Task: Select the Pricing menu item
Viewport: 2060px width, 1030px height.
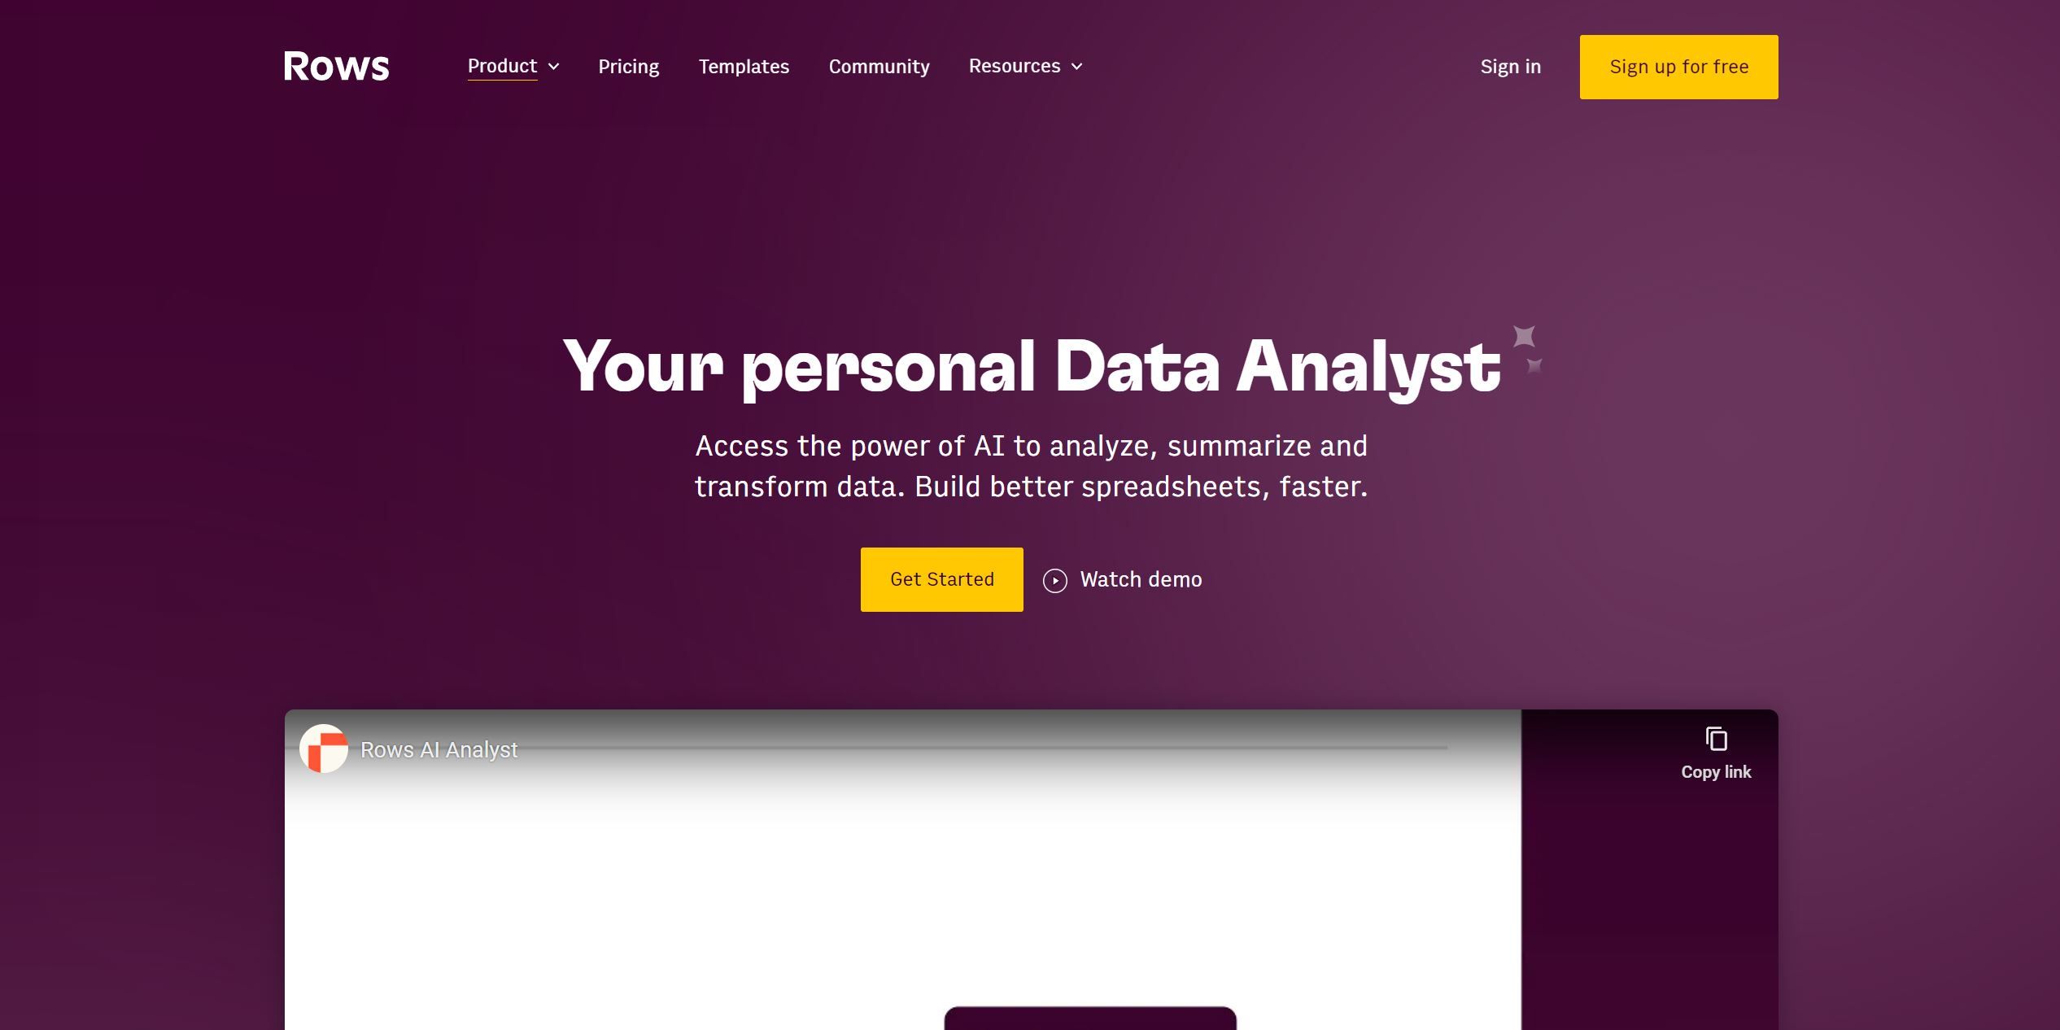Action: (628, 66)
